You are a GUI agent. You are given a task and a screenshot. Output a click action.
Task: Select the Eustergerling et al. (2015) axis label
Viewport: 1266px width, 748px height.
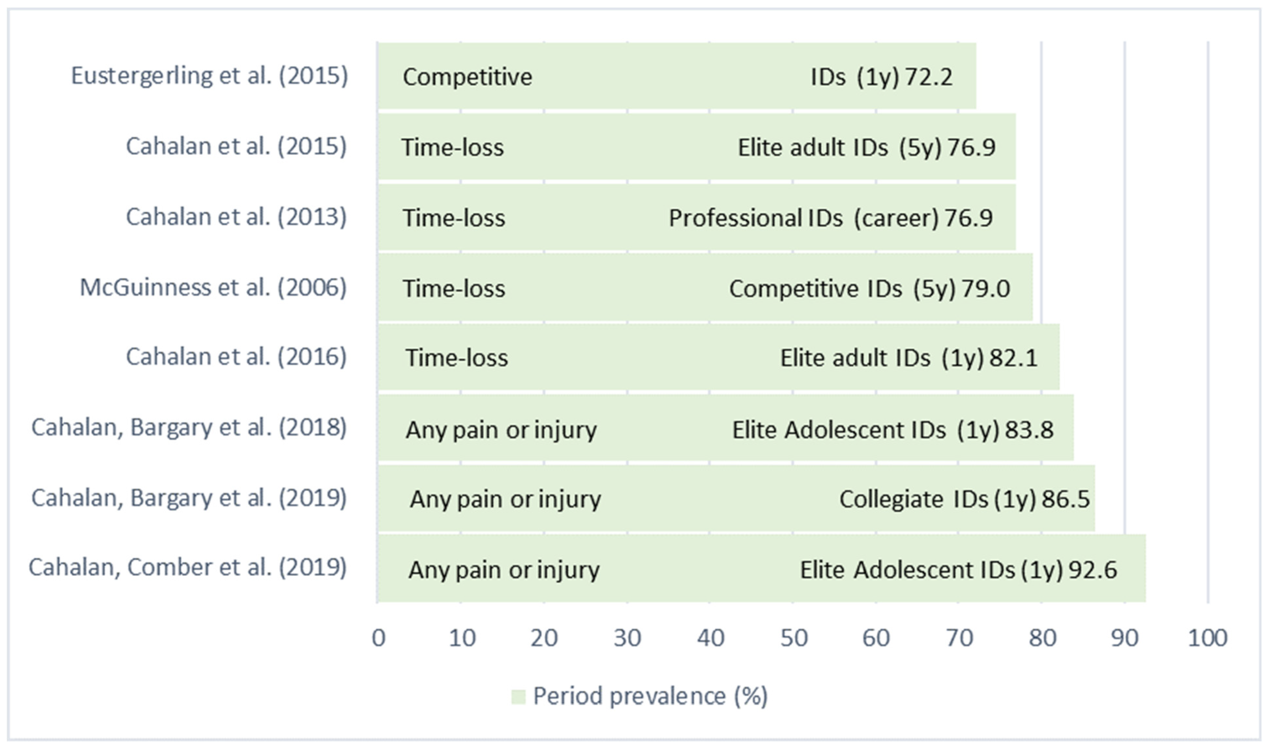pyautogui.click(x=209, y=76)
